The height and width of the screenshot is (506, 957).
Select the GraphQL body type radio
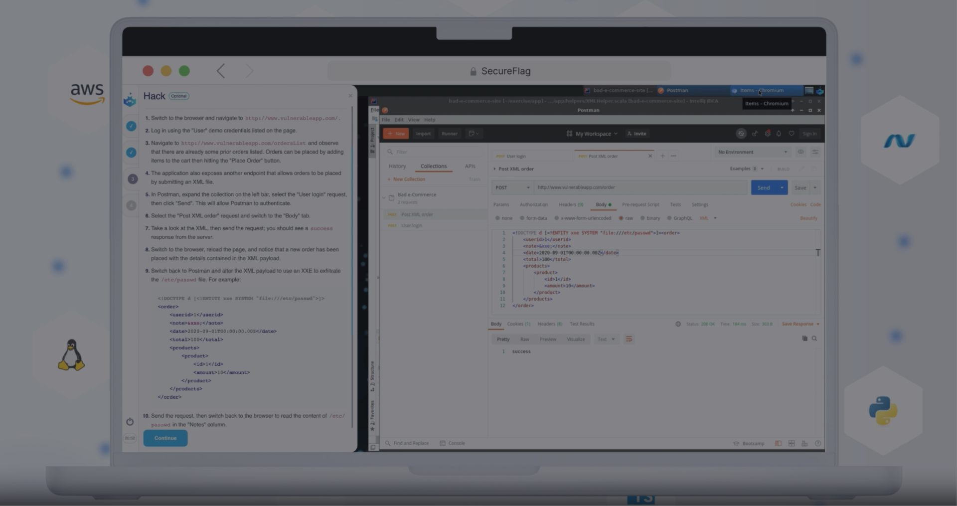pos(669,218)
